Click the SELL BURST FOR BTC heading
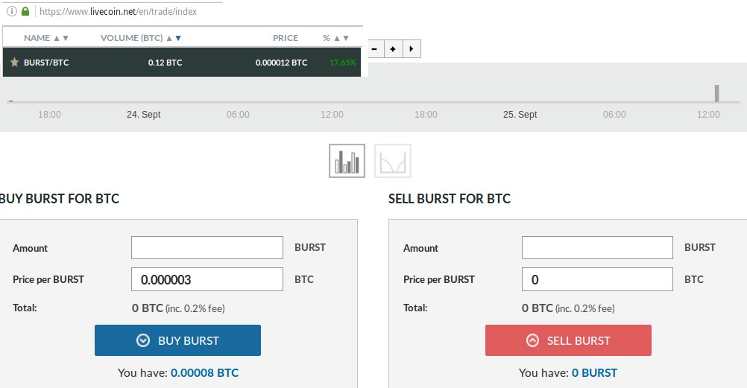This screenshot has width=747, height=388. click(450, 199)
